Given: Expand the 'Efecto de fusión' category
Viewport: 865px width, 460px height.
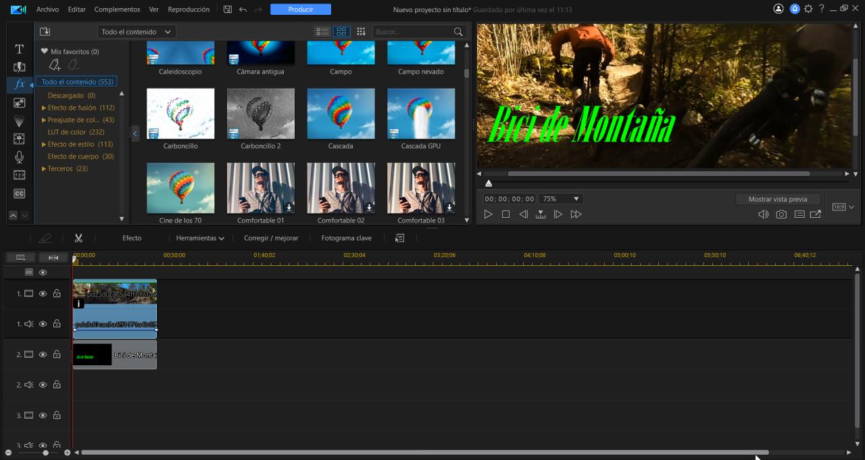Looking at the screenshot, I should tap(44, 108).
